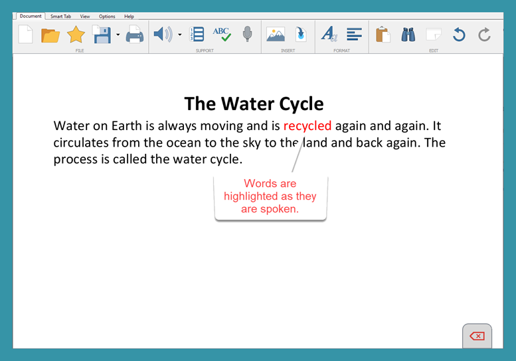Click the highlighted word 'recycled'
The height and width of the screenshot is (361, 516).
pyautogui.click(x=307, y=126)
